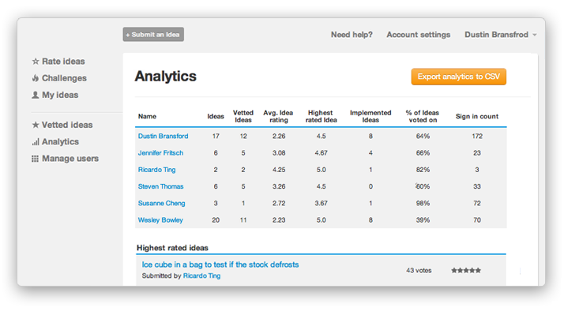Click the Name column header
This screenshot has height=330, width=564.
click(147, 117)
